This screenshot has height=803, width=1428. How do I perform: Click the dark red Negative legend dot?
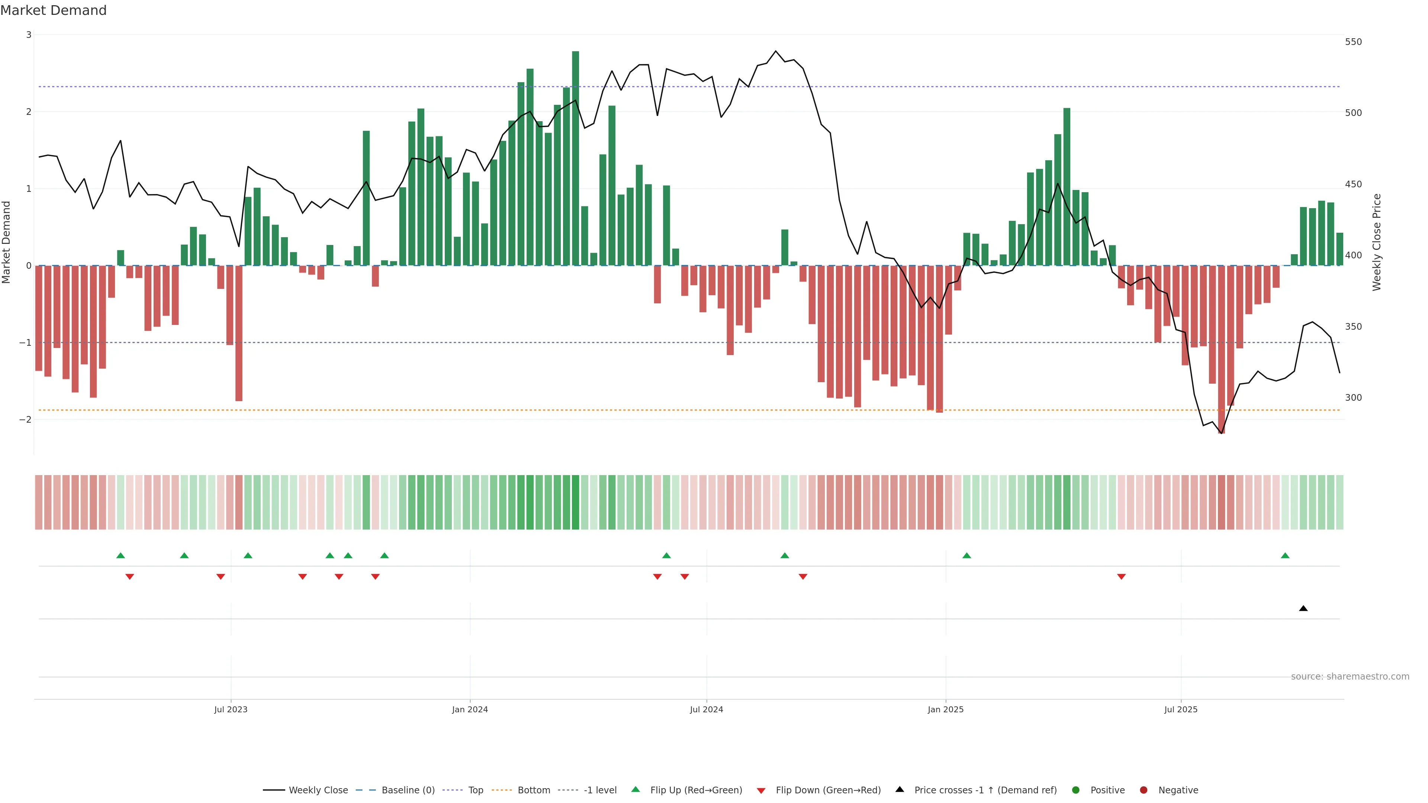point(1144,790)
